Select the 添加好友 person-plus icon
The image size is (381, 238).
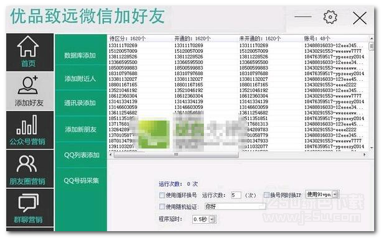(x=28, y=85)
